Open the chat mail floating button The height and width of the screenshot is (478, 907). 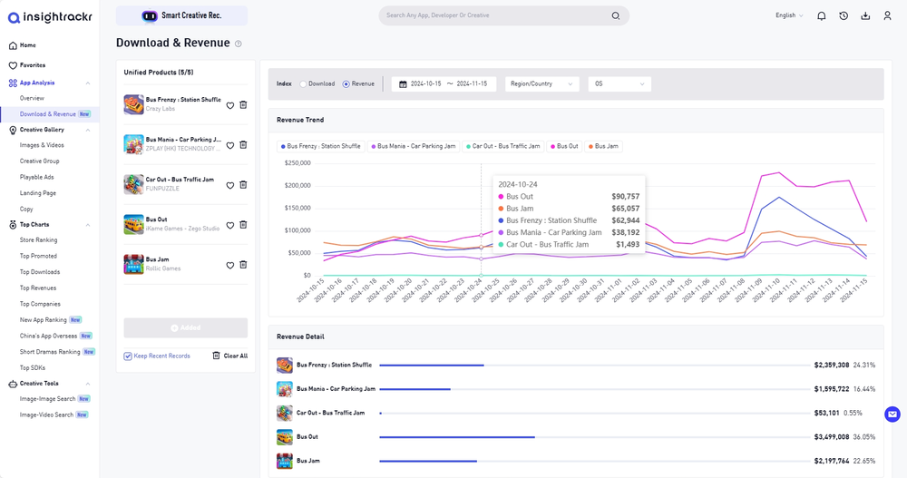[892, 414]
